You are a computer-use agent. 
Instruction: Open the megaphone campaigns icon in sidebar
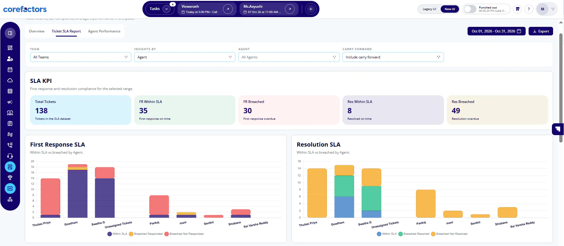pyautogui.click(x=10, y=102)
